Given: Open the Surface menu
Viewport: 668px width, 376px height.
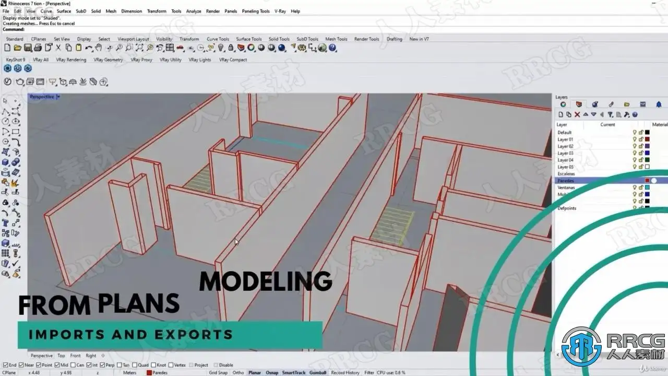Looking at the screenshot, I should [64, 11].
